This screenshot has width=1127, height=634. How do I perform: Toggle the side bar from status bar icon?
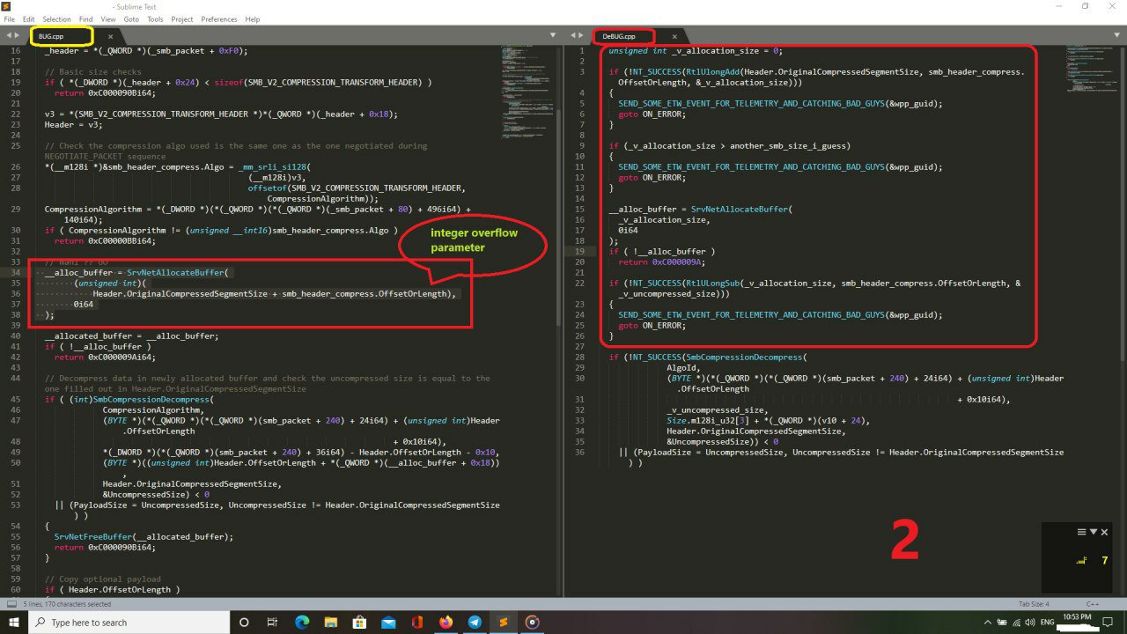pos(11,604)
